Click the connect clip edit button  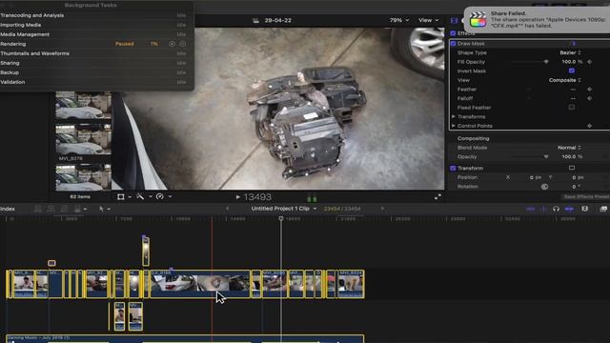point(38,209)
